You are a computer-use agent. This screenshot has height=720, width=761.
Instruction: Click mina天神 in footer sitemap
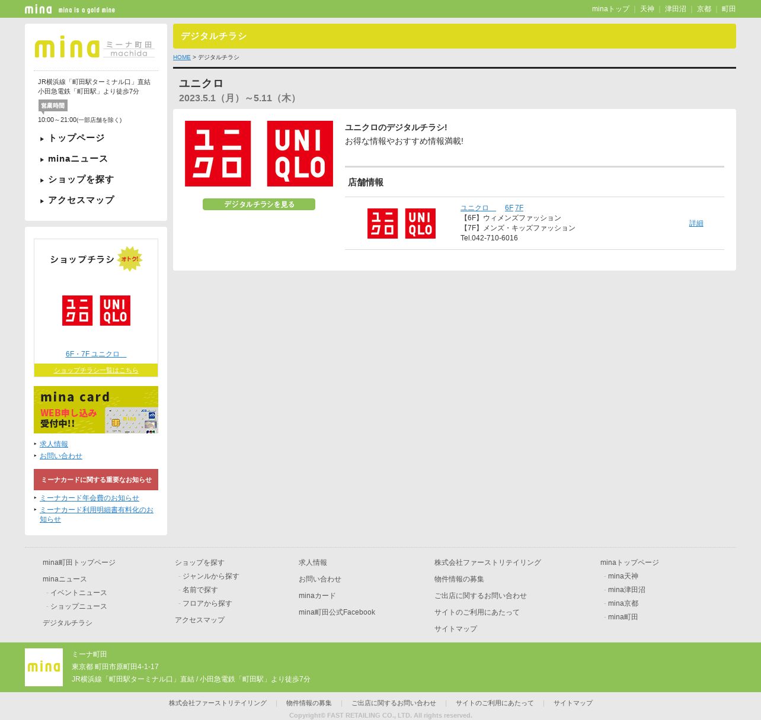pyautogui.click(x=623, y=576)
